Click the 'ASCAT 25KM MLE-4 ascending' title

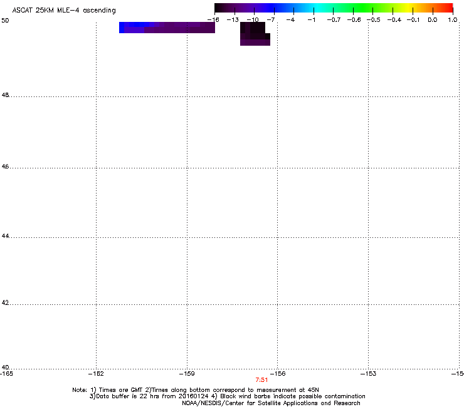pyautogui.click(x=64, y=11)
